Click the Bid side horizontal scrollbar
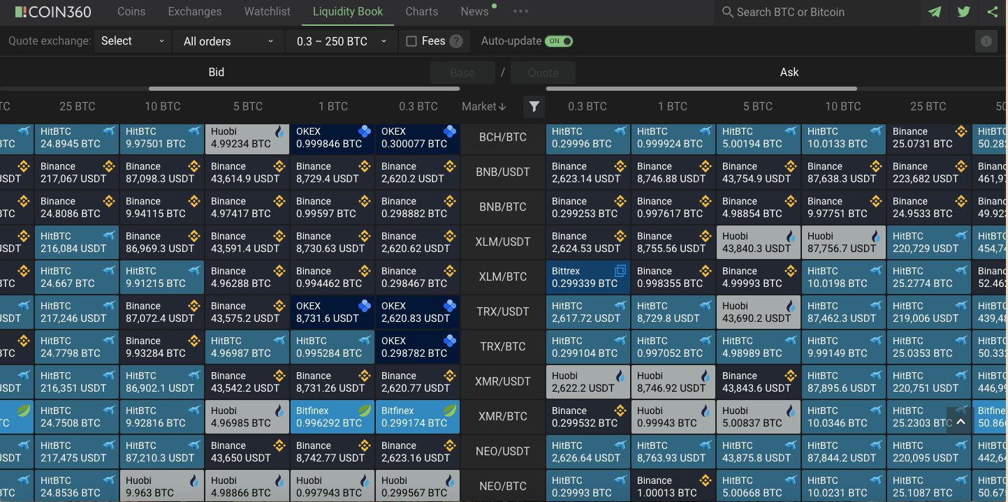This screenshot has height=502, width=1008. (x=305, y=89)
